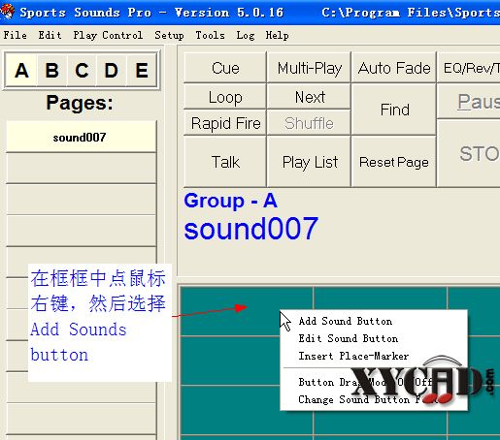The image size is (500, 440).
Task: Toggle Loop mode
Action: point(225,97)
